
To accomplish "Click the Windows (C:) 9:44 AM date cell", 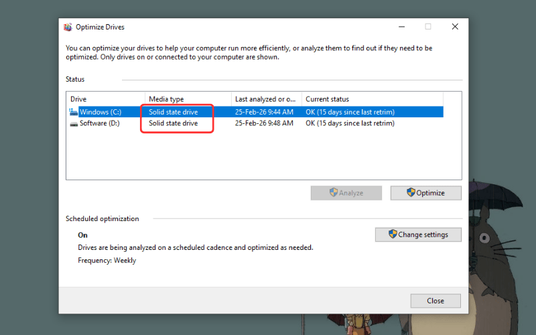I will point(264,112).
